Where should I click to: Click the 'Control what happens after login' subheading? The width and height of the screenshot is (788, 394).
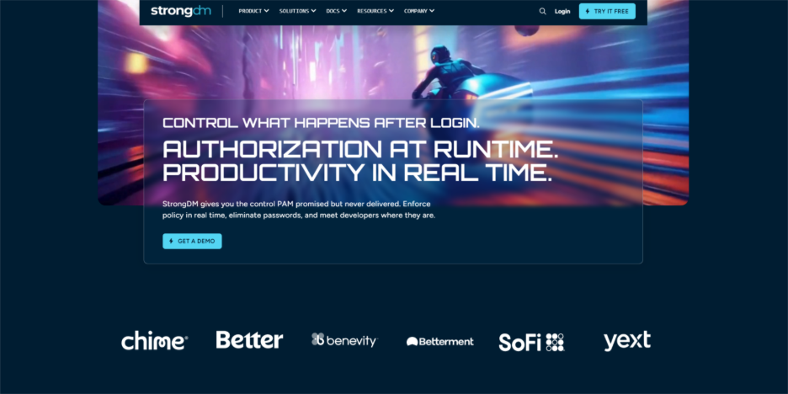321,122
